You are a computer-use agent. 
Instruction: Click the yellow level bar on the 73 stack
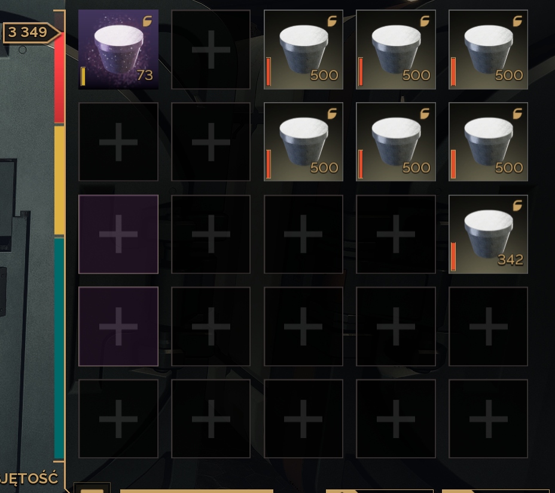tap(83, 76)
